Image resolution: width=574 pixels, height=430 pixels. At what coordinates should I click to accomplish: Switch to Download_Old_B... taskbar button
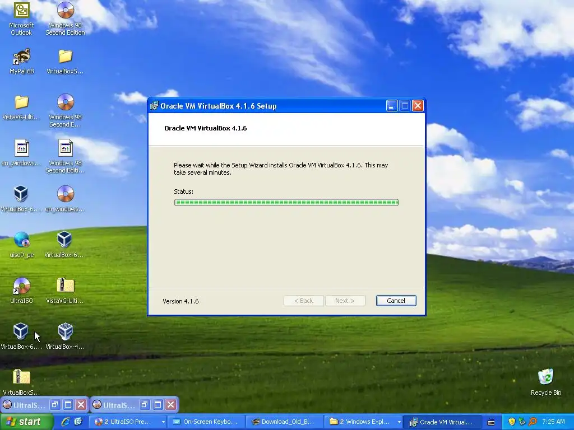click(284, 422)
